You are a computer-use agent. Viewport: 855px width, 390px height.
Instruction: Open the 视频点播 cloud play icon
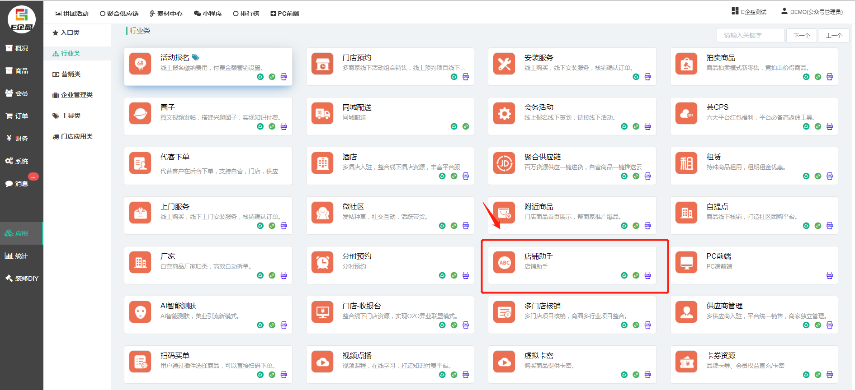click(x=322, y=362)
